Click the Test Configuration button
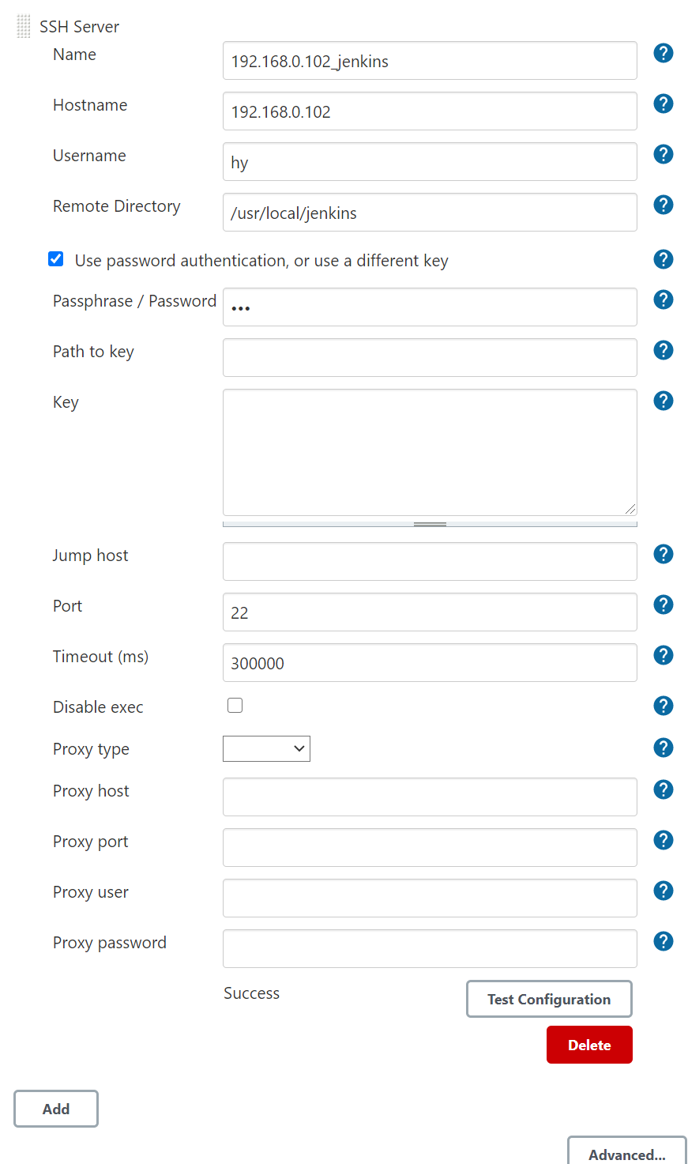 coord(549,999)
